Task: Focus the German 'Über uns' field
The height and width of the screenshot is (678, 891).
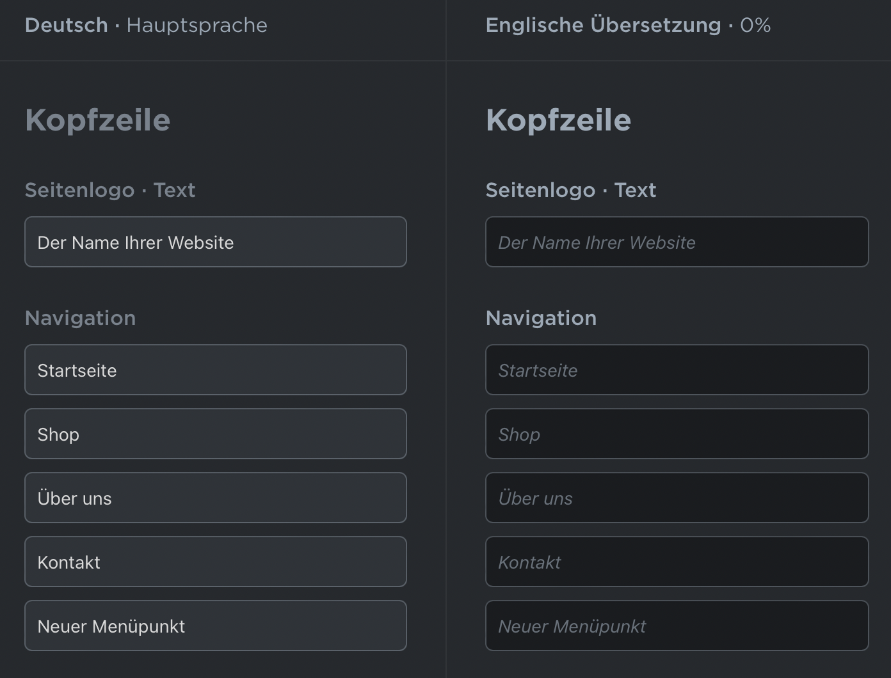Action: [216, 498]
